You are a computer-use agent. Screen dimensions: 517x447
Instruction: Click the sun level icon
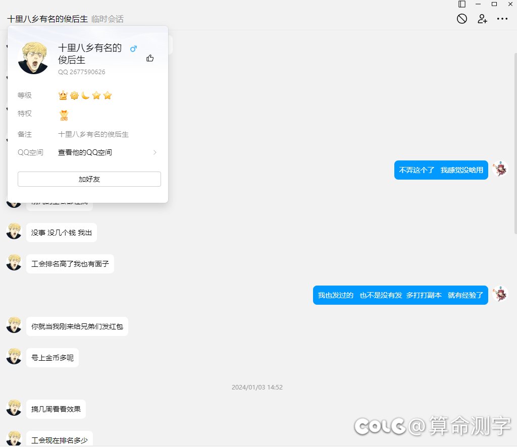75,95
